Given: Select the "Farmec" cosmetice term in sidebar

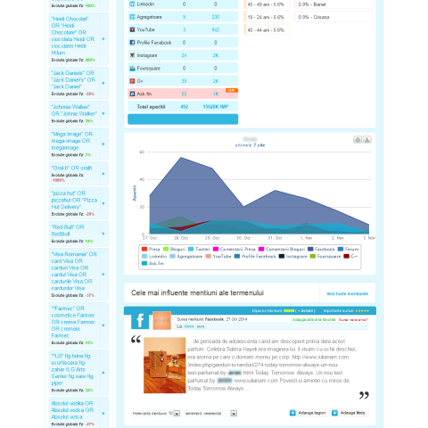Looking at the screenshot, I should [73, 322].
